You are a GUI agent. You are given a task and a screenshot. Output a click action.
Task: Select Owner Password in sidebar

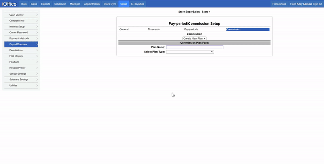point(21,33)
